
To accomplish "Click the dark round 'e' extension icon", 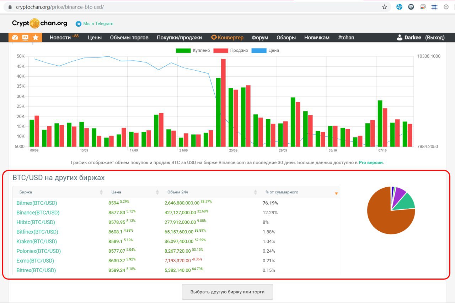I will (x=411, y=7).
